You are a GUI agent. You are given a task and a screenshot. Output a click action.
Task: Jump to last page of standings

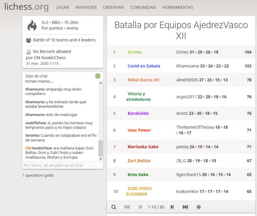(x=185, y=207)
